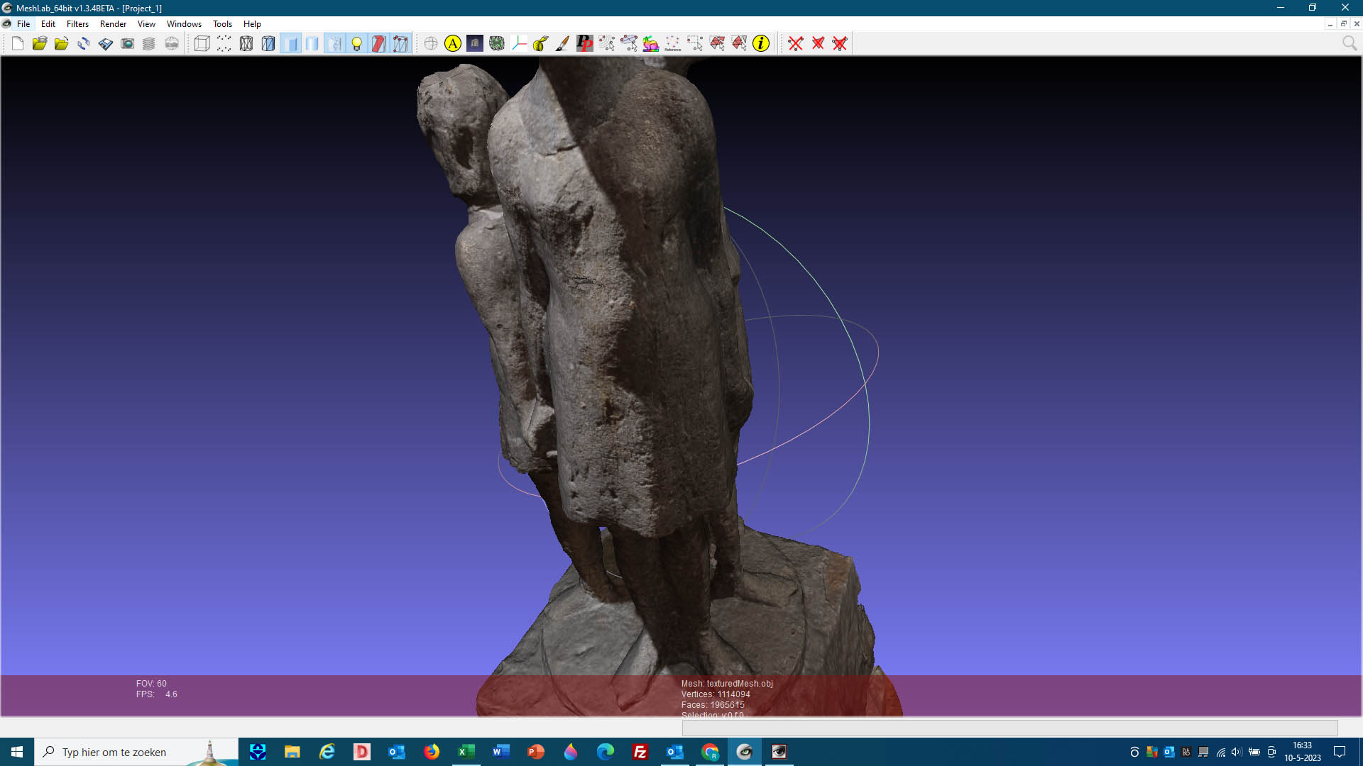Viewport: 1363px width, 766px height.
Task: Open the Edit menu
Action: click(48, 24)
